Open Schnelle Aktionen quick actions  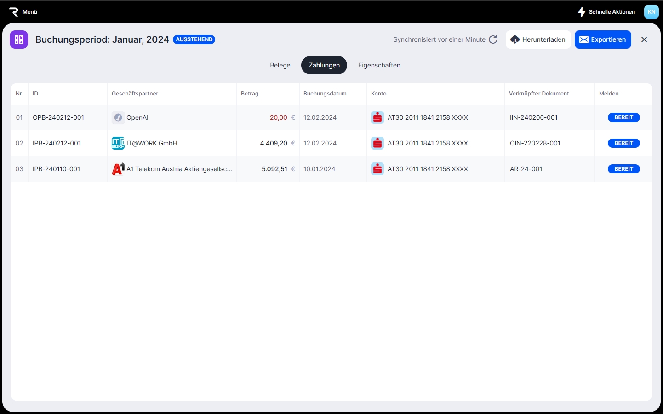click(x=606, y=12)
